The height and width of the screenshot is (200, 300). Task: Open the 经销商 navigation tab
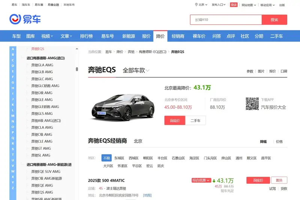point(178,36)
